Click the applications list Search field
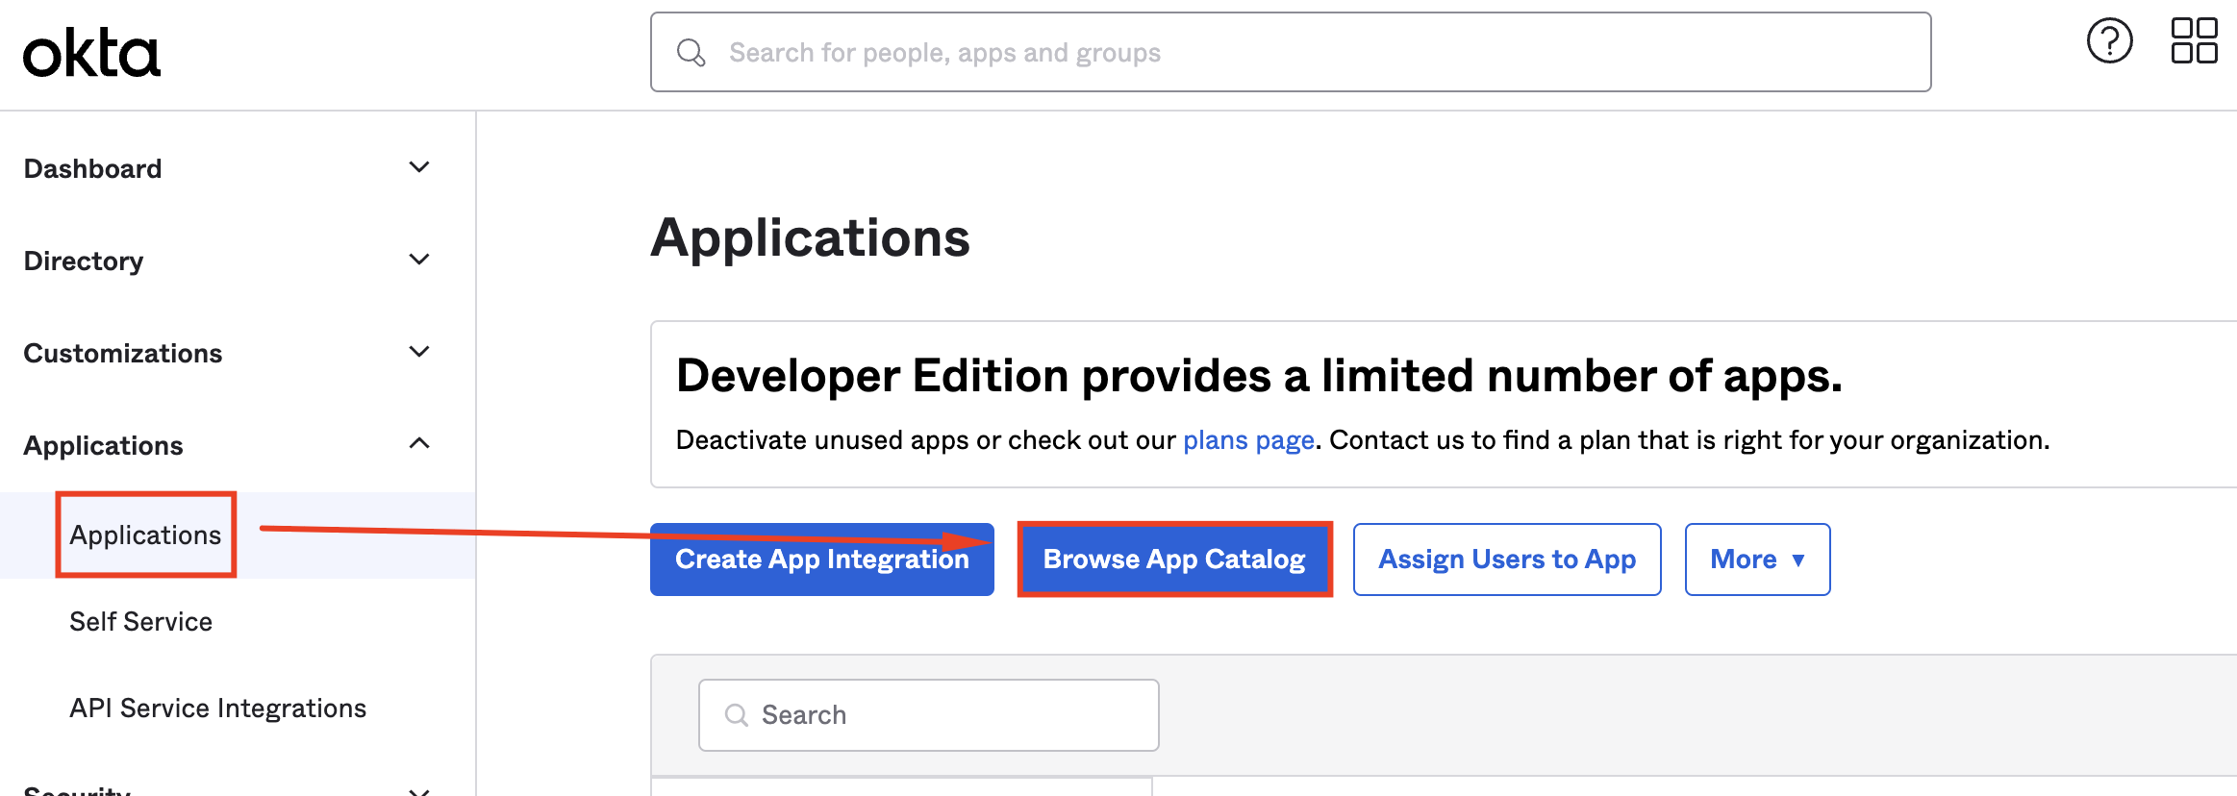The width and height of the screenshot is (2237, 796). pyautogui.click(x=943, y=715)
